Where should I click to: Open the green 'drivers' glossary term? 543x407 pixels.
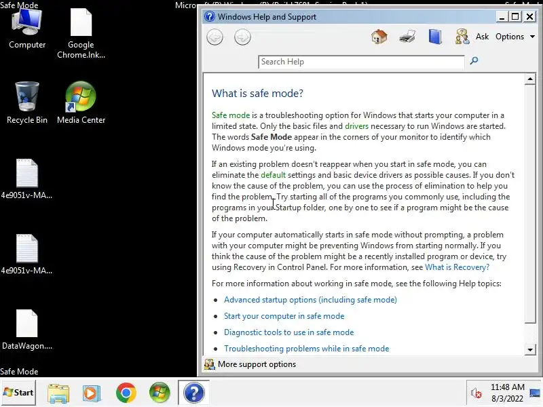(357, 126)
